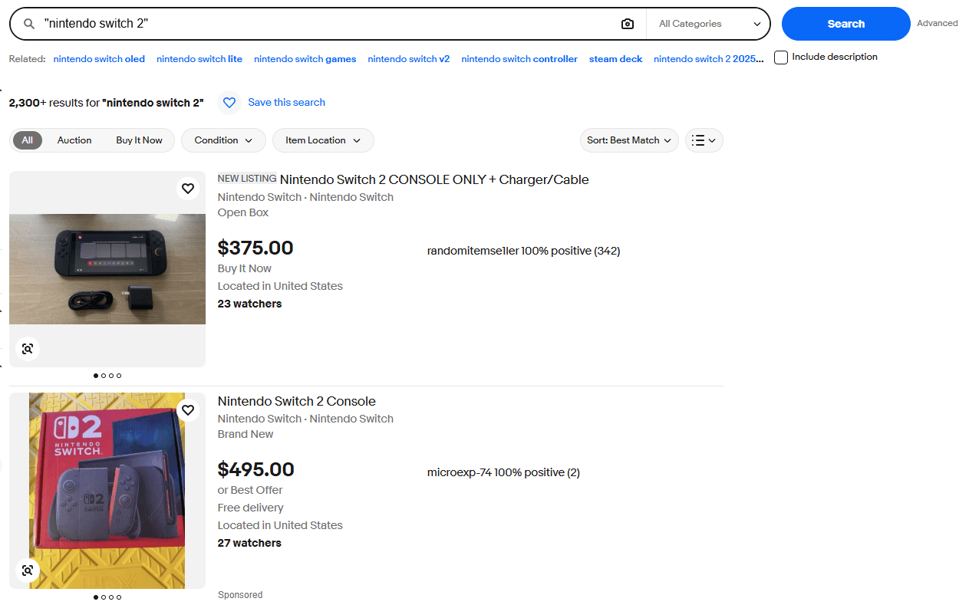Open related search steam deck
The width and height of the screenshot is (969, 605).
pos(615,59)
